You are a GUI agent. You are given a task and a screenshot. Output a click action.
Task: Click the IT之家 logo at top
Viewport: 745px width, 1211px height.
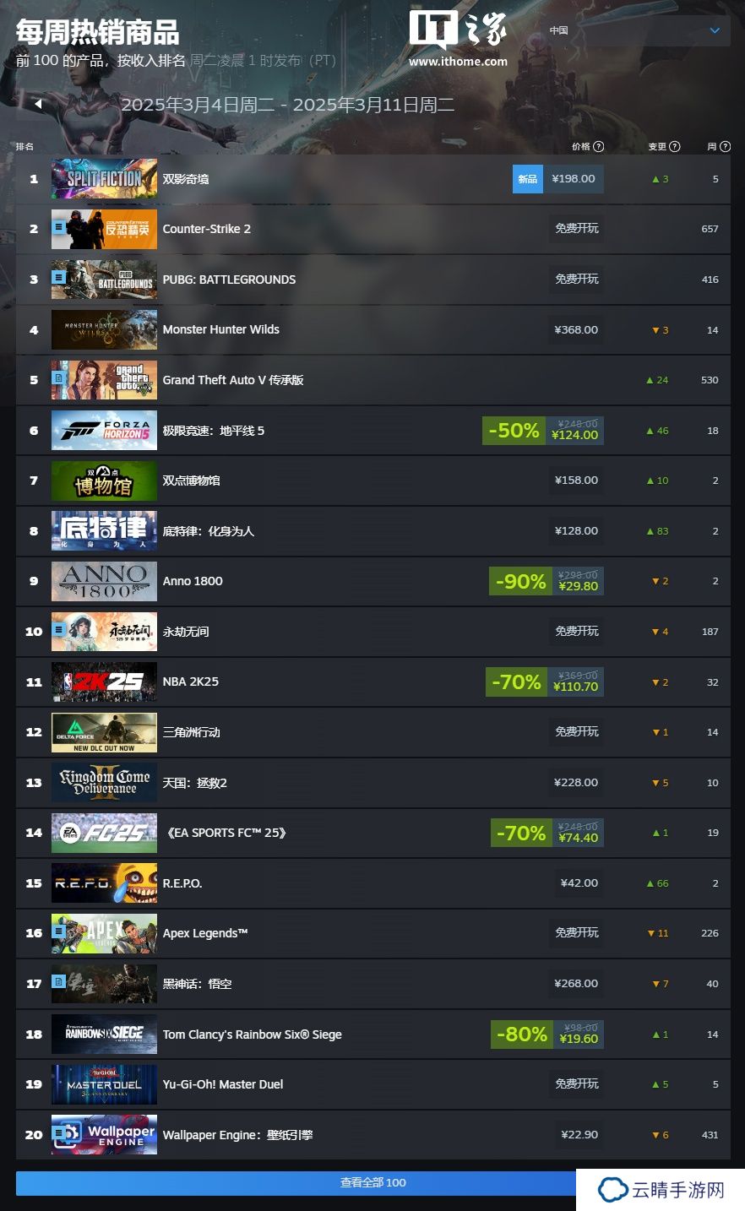(x=458, y=30)
